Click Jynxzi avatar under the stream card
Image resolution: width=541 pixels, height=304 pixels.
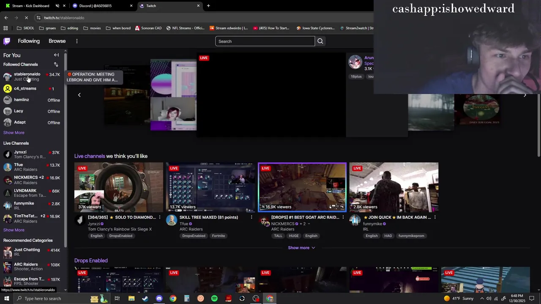[x=80, y=220]
